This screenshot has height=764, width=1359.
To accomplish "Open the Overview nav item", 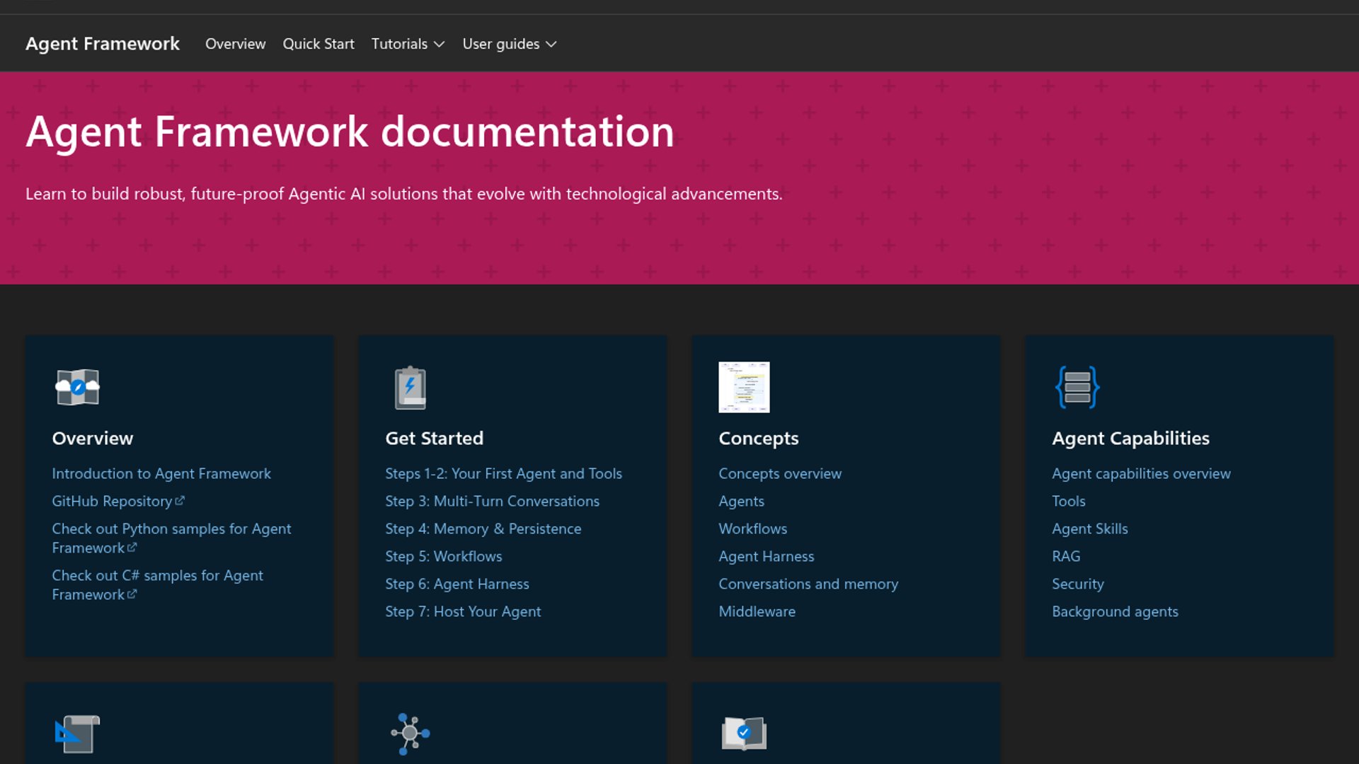I will [x=235, y=44].
